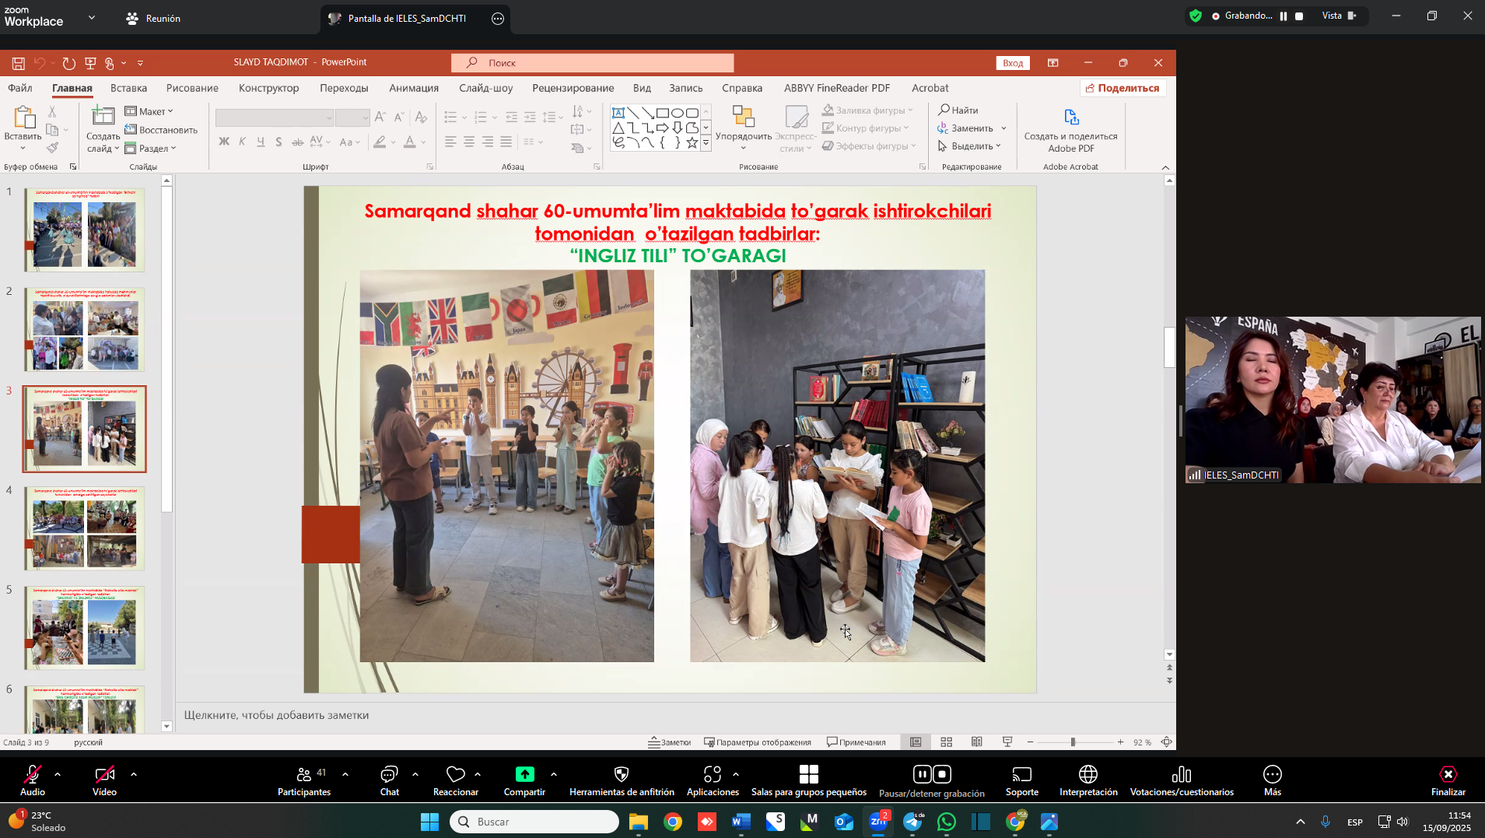Expand video options arrow next to Vídeo

click(x=134, y=774)
